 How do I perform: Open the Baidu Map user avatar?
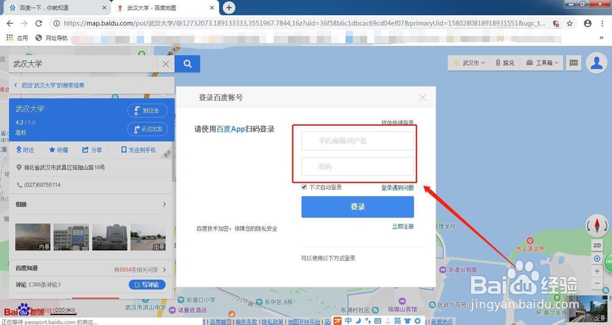596,63
